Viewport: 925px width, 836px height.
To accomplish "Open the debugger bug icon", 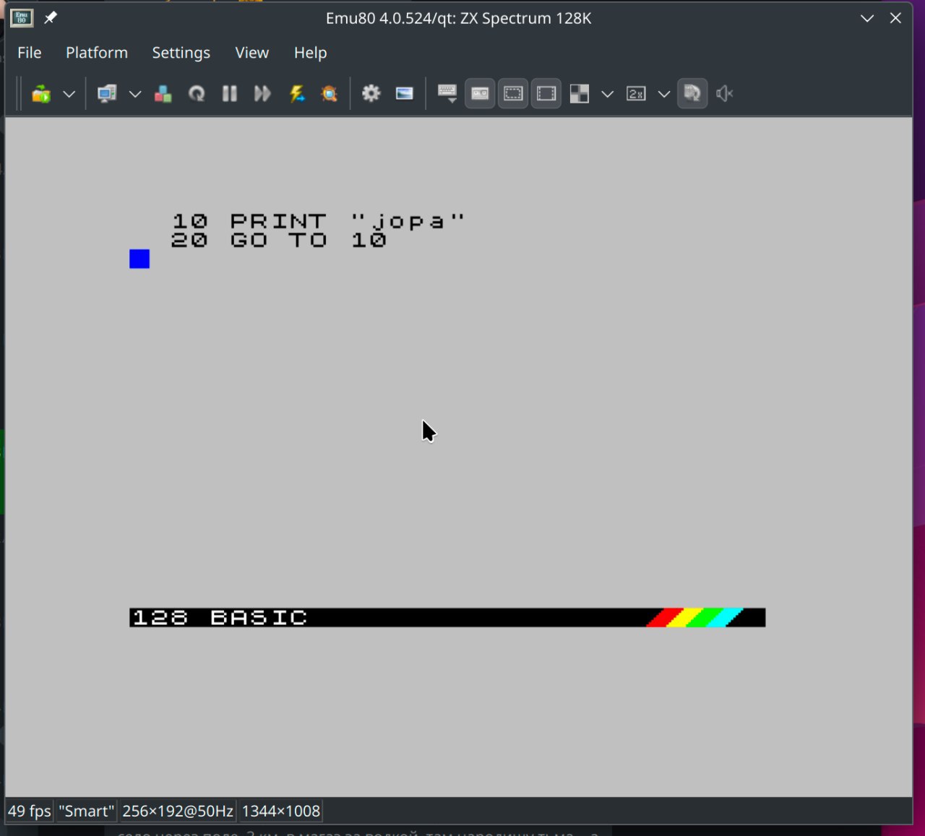I will click(330, 94).
